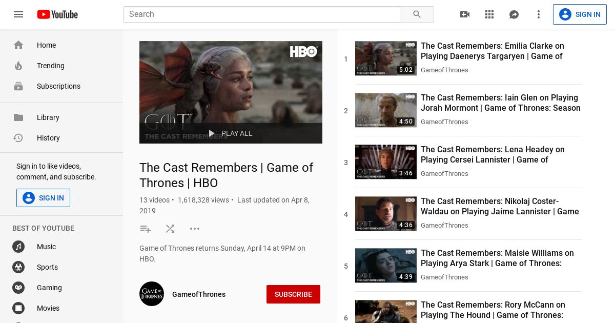The width and height of the screenshot is (615, 323).
Task: Open Trending in the sidebar
Action: [61, 66]
